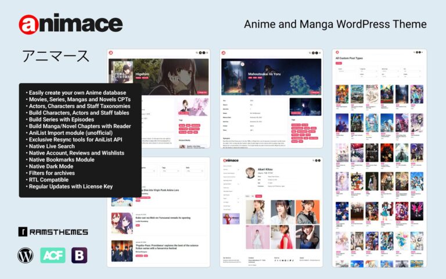Click first poster in All Custom Post Types grid
This screenshot has width=446, height=279.
coord(342,94)
